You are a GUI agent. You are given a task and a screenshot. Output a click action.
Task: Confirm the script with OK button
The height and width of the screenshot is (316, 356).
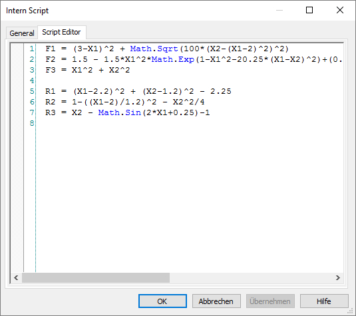click(162, 301)
